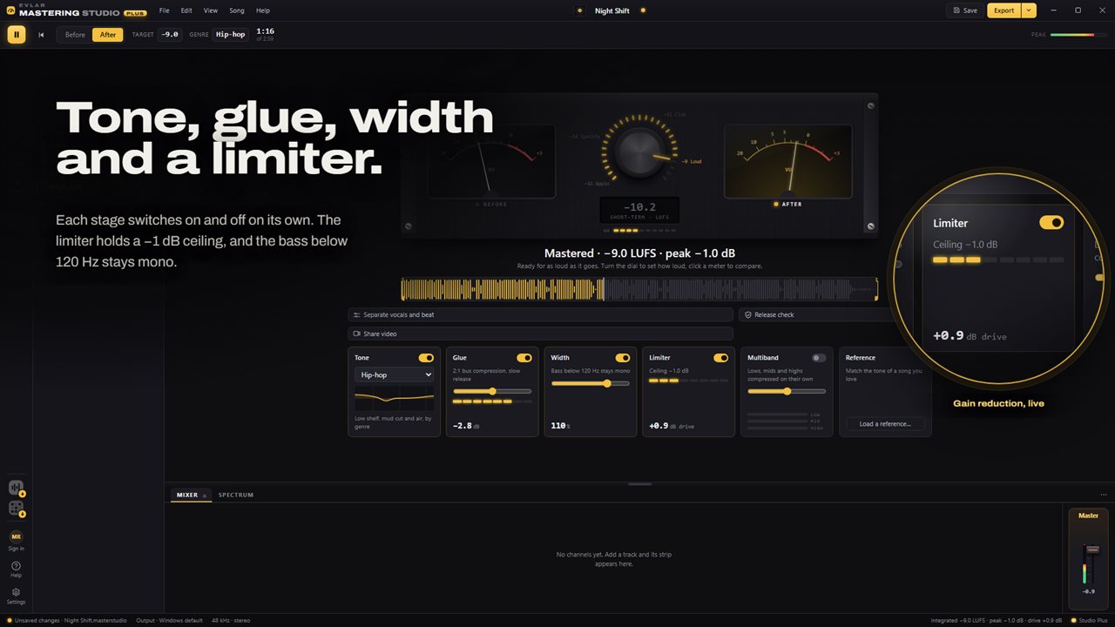Select the After preview mode
The width and height of the screenshot is (1115, 627).
(108, 35)
